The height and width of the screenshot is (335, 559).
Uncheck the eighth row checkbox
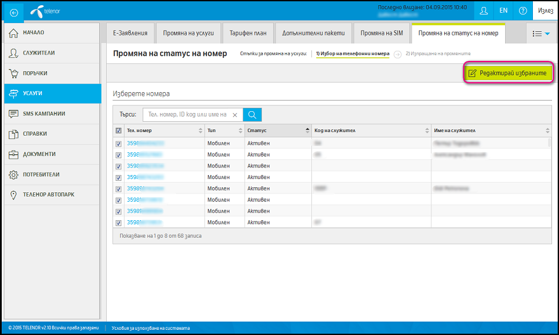[118, 223]
